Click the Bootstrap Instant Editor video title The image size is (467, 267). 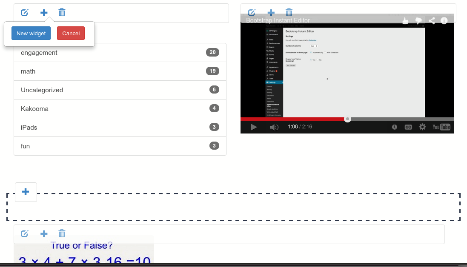278,20
